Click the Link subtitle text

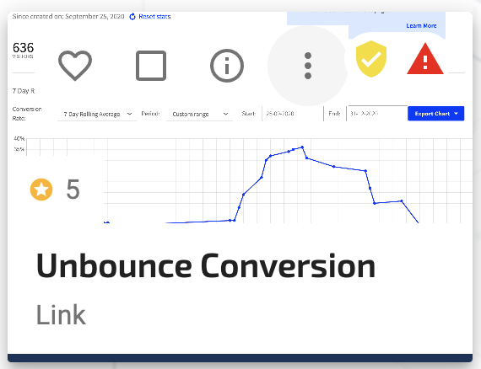pyautogui.click(x=61, y=315)
